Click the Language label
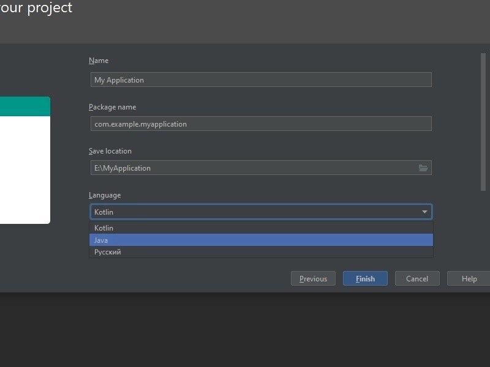The height and width of the screenshot is (367, 490). [105, 195]
